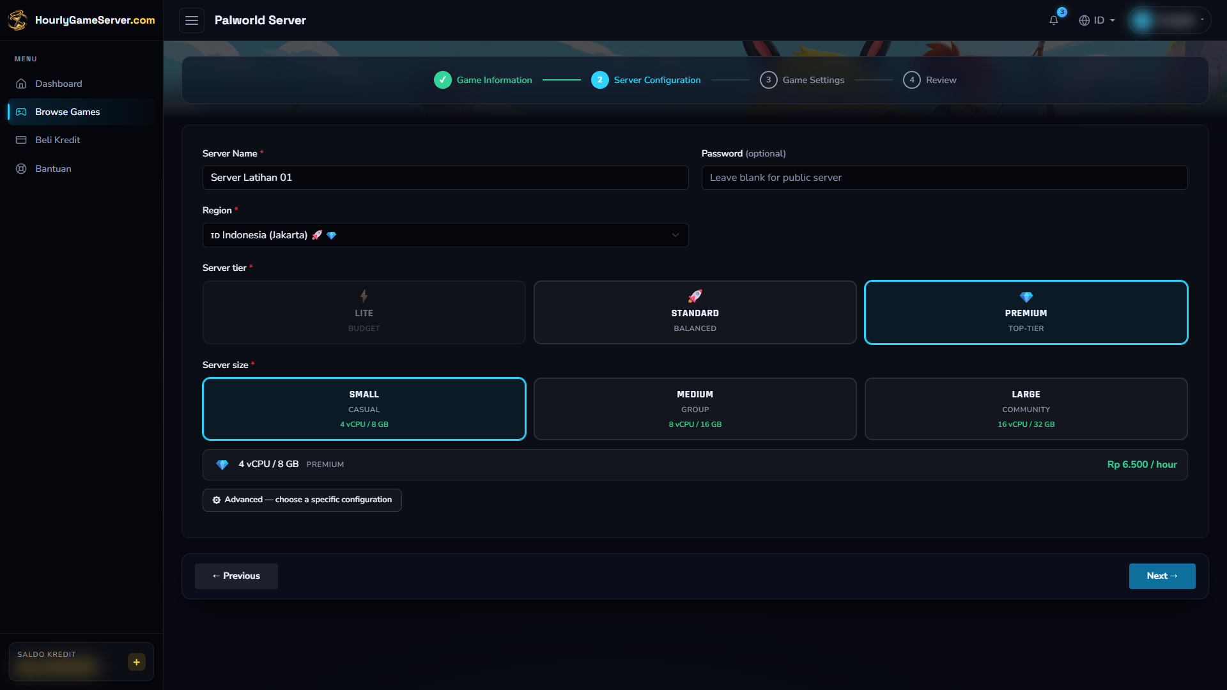
Task: Open Beli Kredit in sidebar
Action: pyautogui.click(x=81, y=140)
